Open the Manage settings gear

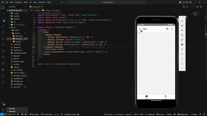[3, 110]
